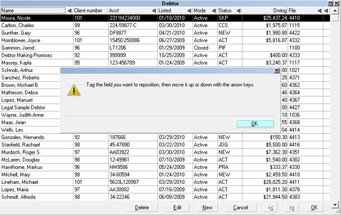This screenshot has width=341, height=215.
Task: Click the Mode column sort arrow
Action: pyautogui.click(x=214, y=11)
